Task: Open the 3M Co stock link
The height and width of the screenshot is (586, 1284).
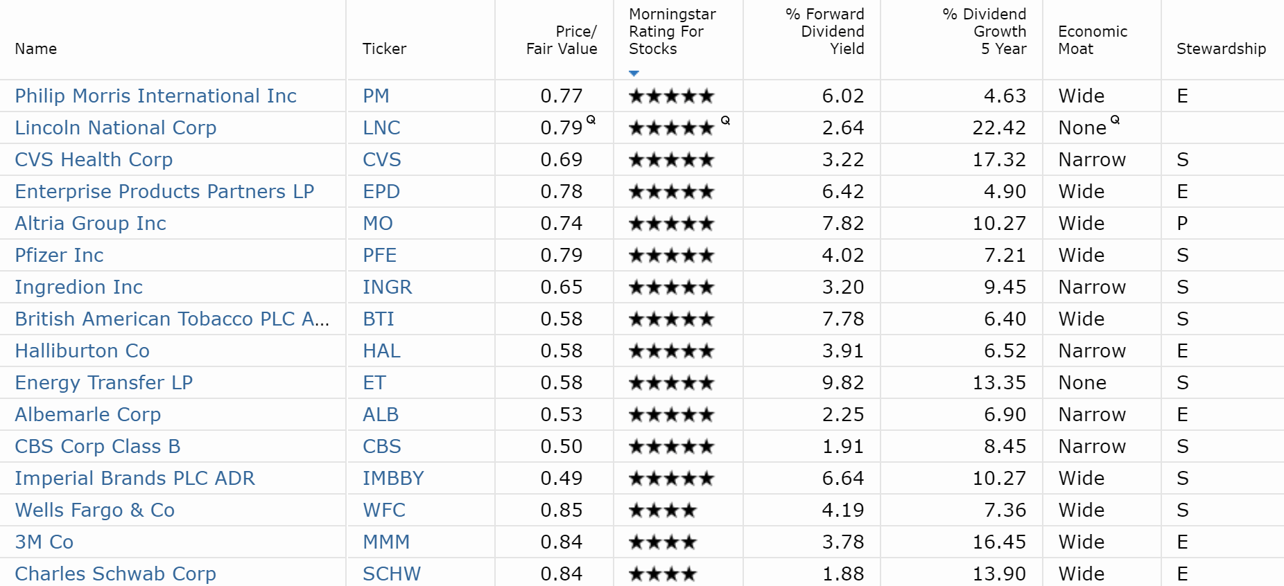Action: click(x=44, y=542)
